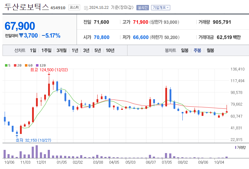
Task: Select the 1주일 line chart tab
Action: pyautogui.click(x=46, y=50)
